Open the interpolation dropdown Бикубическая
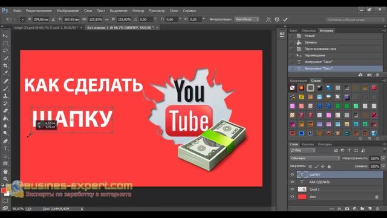This screenshot has height=218, width=387. click(x=247, y=19)
